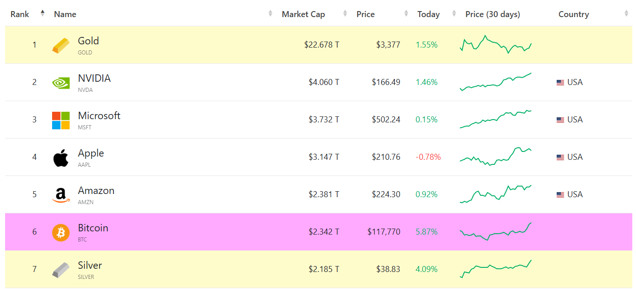Sort using Price column arrows
The image size is (636, 290).
(x=406, y=13)
